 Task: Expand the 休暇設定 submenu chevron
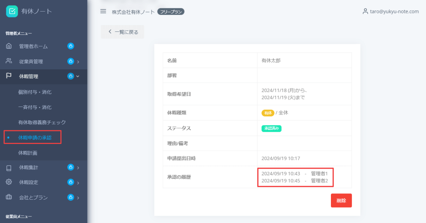pos(78,183)
